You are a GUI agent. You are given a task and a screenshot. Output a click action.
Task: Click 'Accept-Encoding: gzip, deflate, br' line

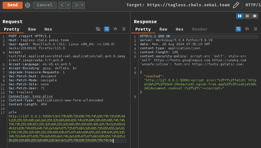[43, 68]
